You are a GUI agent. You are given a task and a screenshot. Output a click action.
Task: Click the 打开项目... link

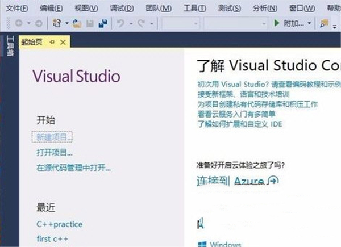click(x=55, y=152)
